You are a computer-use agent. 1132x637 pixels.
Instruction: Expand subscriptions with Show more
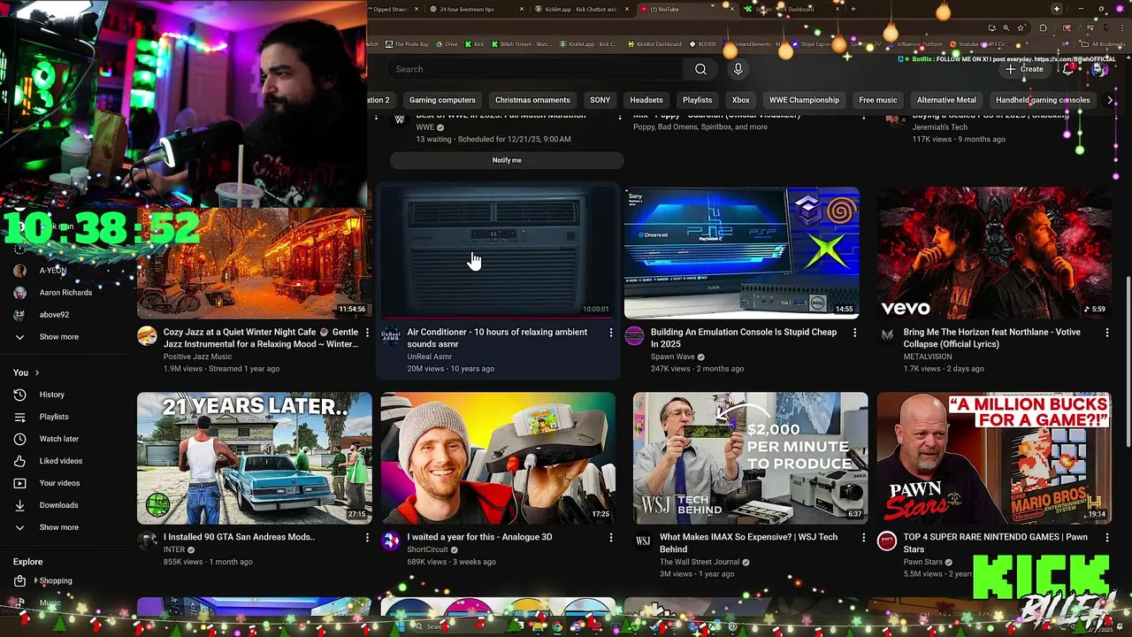click(58, 337)
